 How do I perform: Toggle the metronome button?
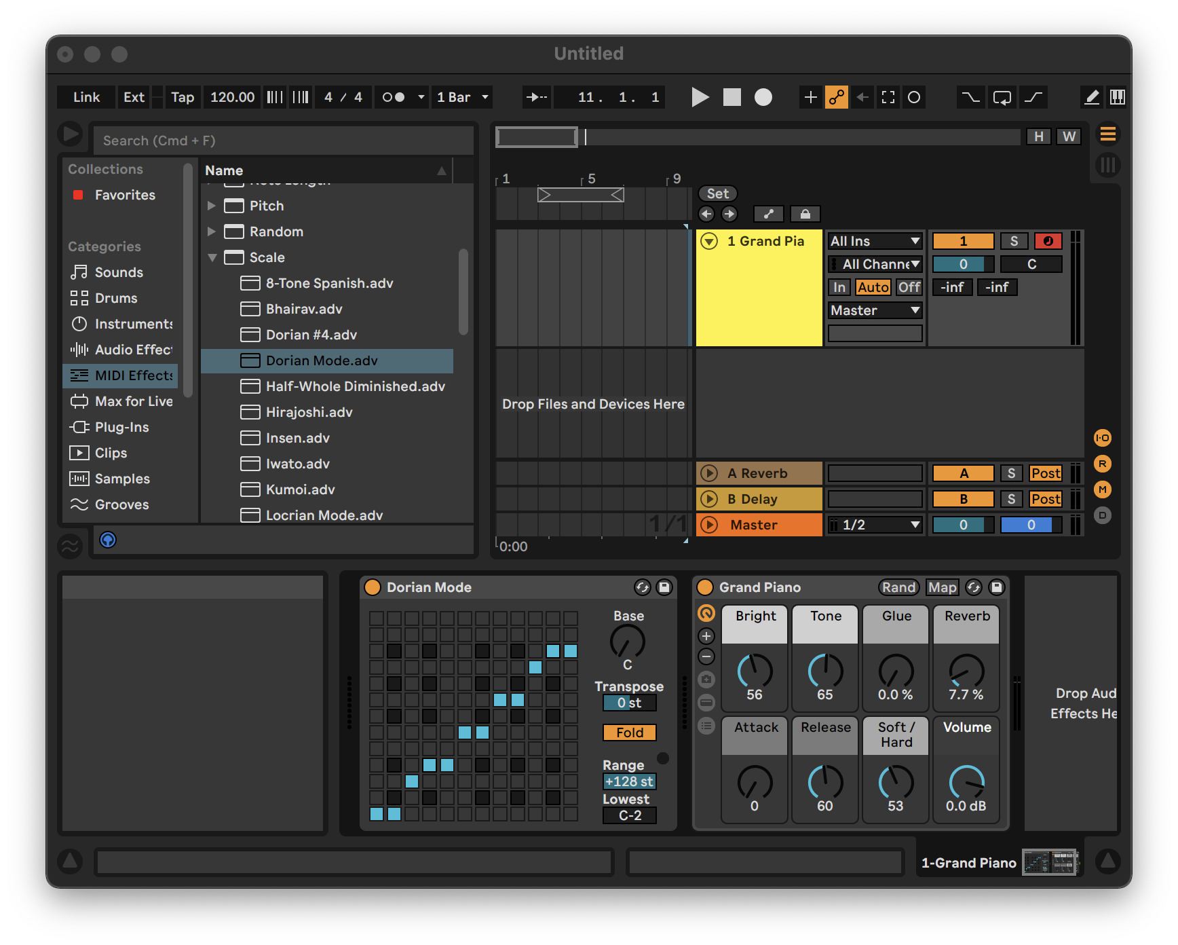point(394,97)
